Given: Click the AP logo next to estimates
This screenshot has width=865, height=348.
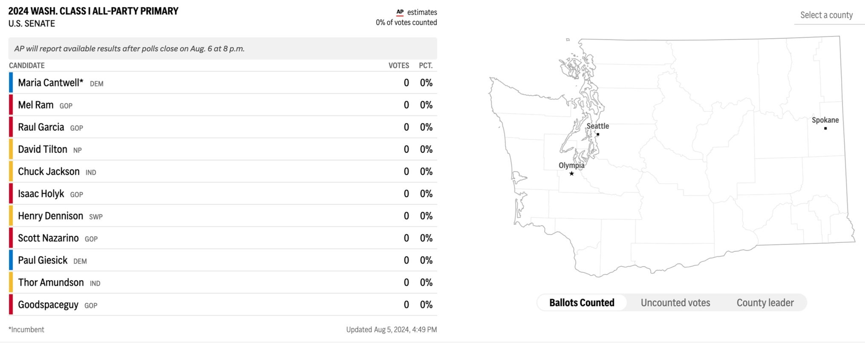Looking at the screenshot, I should (x=400, y=12).
